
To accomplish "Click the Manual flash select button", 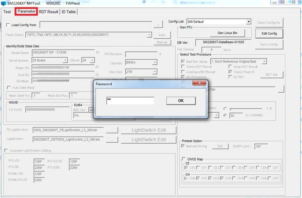I will [x=162, y=42].
